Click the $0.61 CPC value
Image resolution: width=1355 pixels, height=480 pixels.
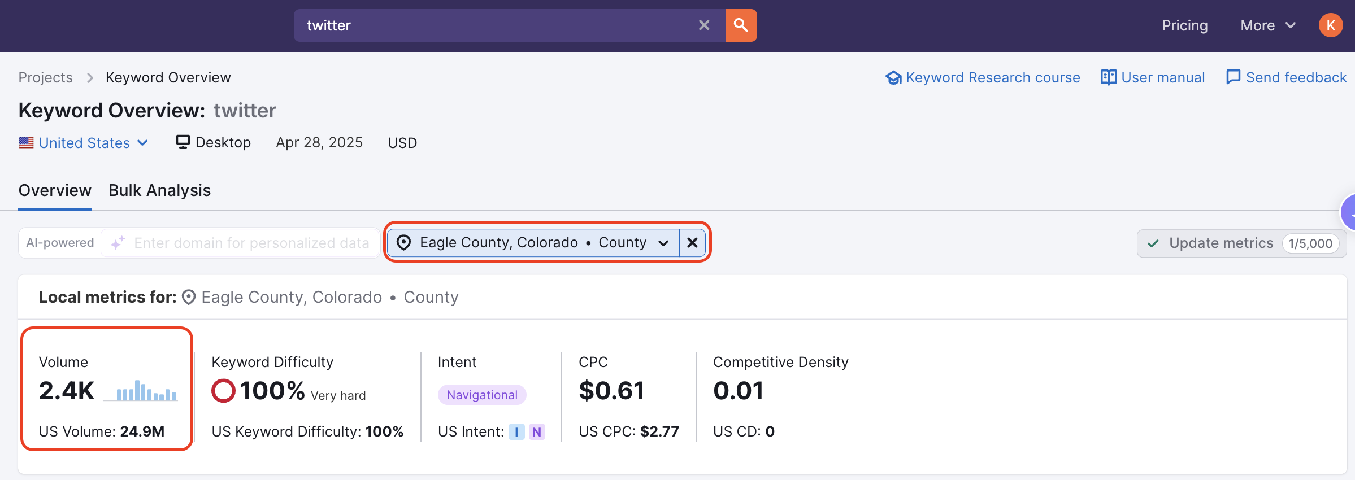click(611, 391)
